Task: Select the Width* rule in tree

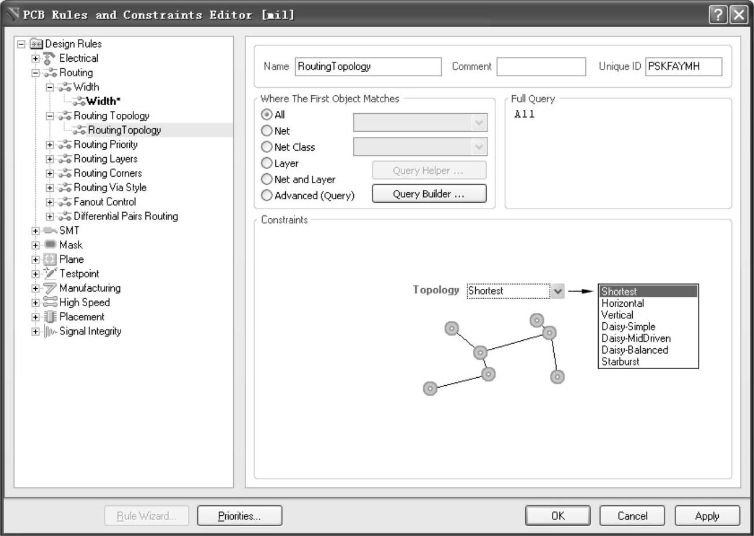Action: click(x=103, y=102)
